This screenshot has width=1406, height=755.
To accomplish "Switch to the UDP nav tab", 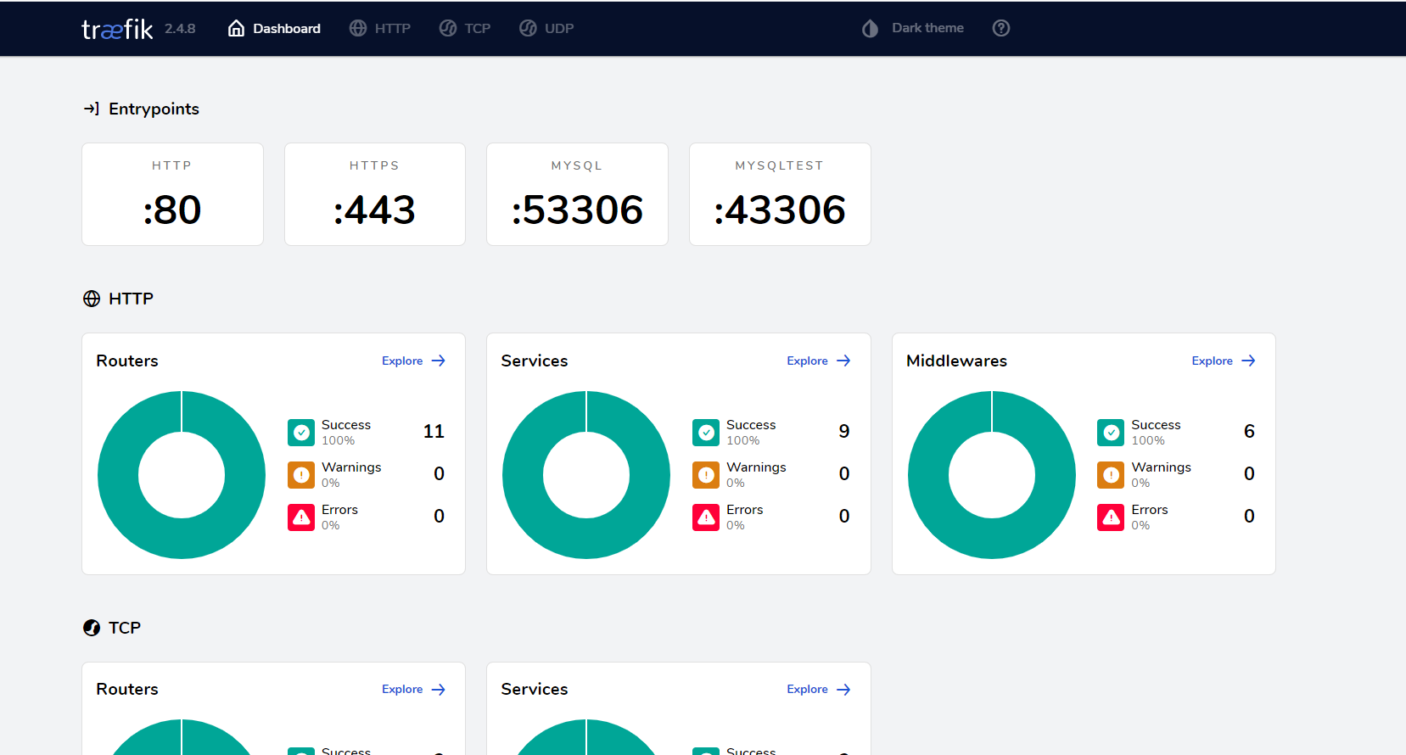I will (x=546, y=28).
